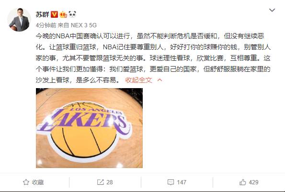
Task: Click the repost share icon
Action: (x=100, y=182)
